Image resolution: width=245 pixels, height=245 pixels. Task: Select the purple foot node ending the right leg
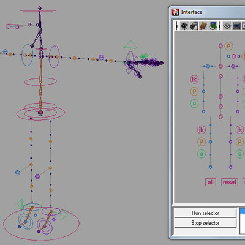[x=230, y=167]
